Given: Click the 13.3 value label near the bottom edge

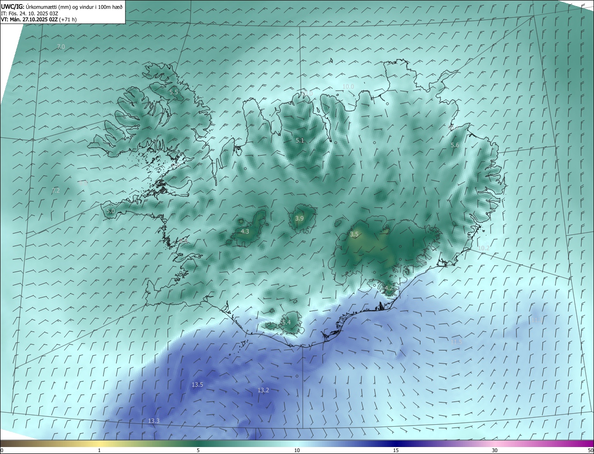Looking at the screenshot, I should tap(154, 421).
